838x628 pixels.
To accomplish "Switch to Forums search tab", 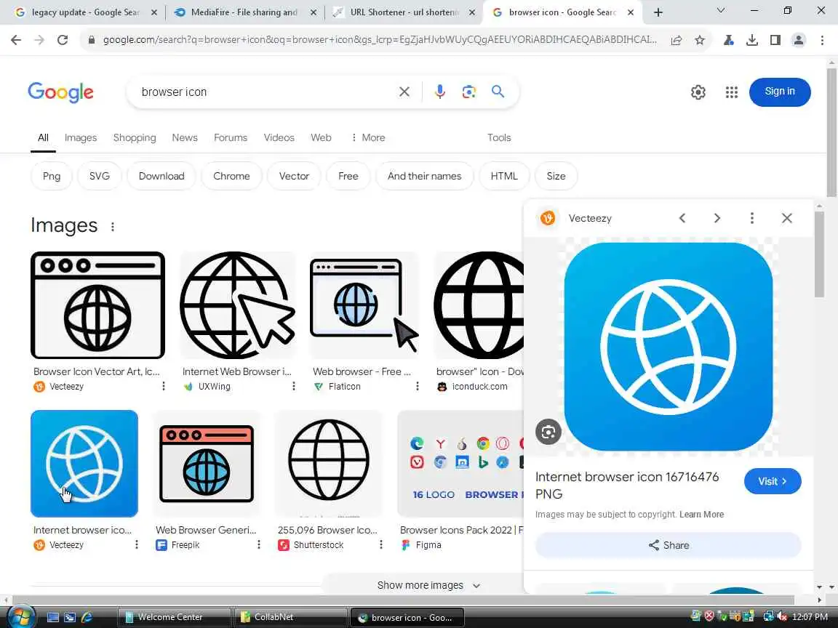I will 231,138.
